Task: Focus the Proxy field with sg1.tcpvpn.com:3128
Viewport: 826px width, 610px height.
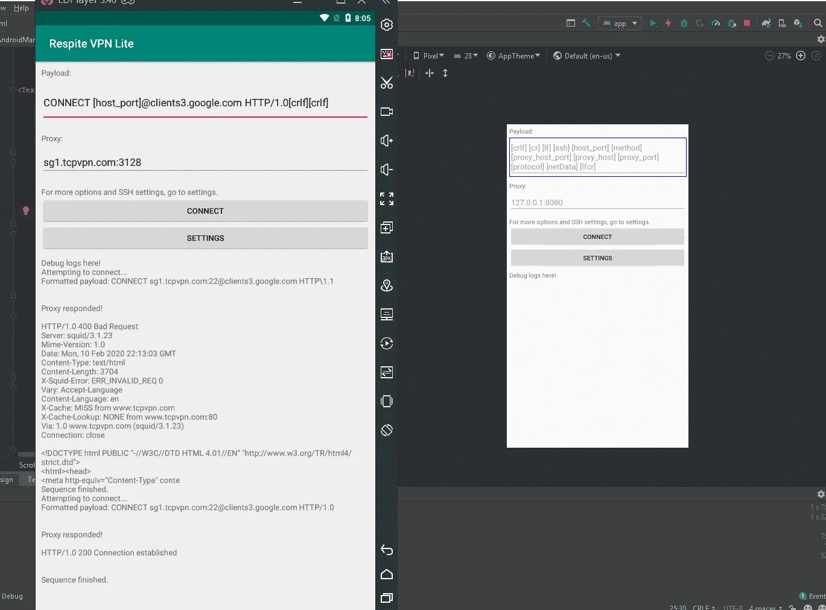Action: [205, 162]
